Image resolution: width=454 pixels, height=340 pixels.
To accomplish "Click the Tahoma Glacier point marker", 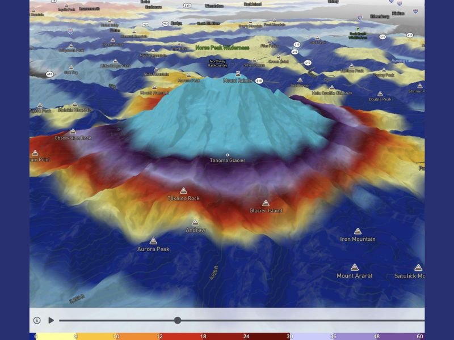I will coord(228,155).
